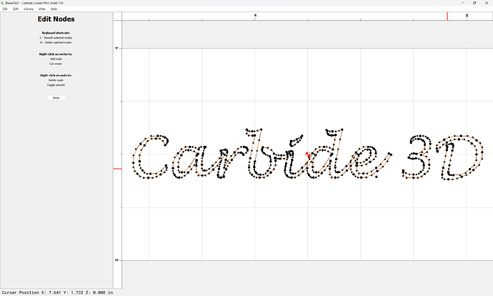Select the red highlighted node on the canvas
Viewport: 493px width, 296px height.
(x=308, y=154)
